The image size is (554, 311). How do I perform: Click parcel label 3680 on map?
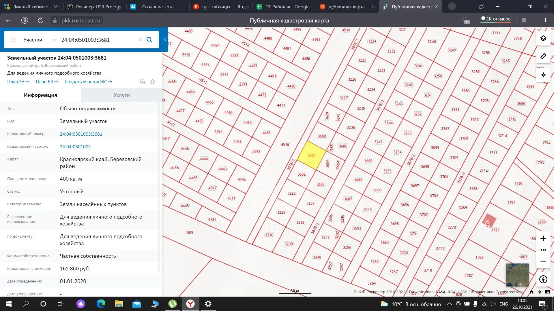point(322,136)
